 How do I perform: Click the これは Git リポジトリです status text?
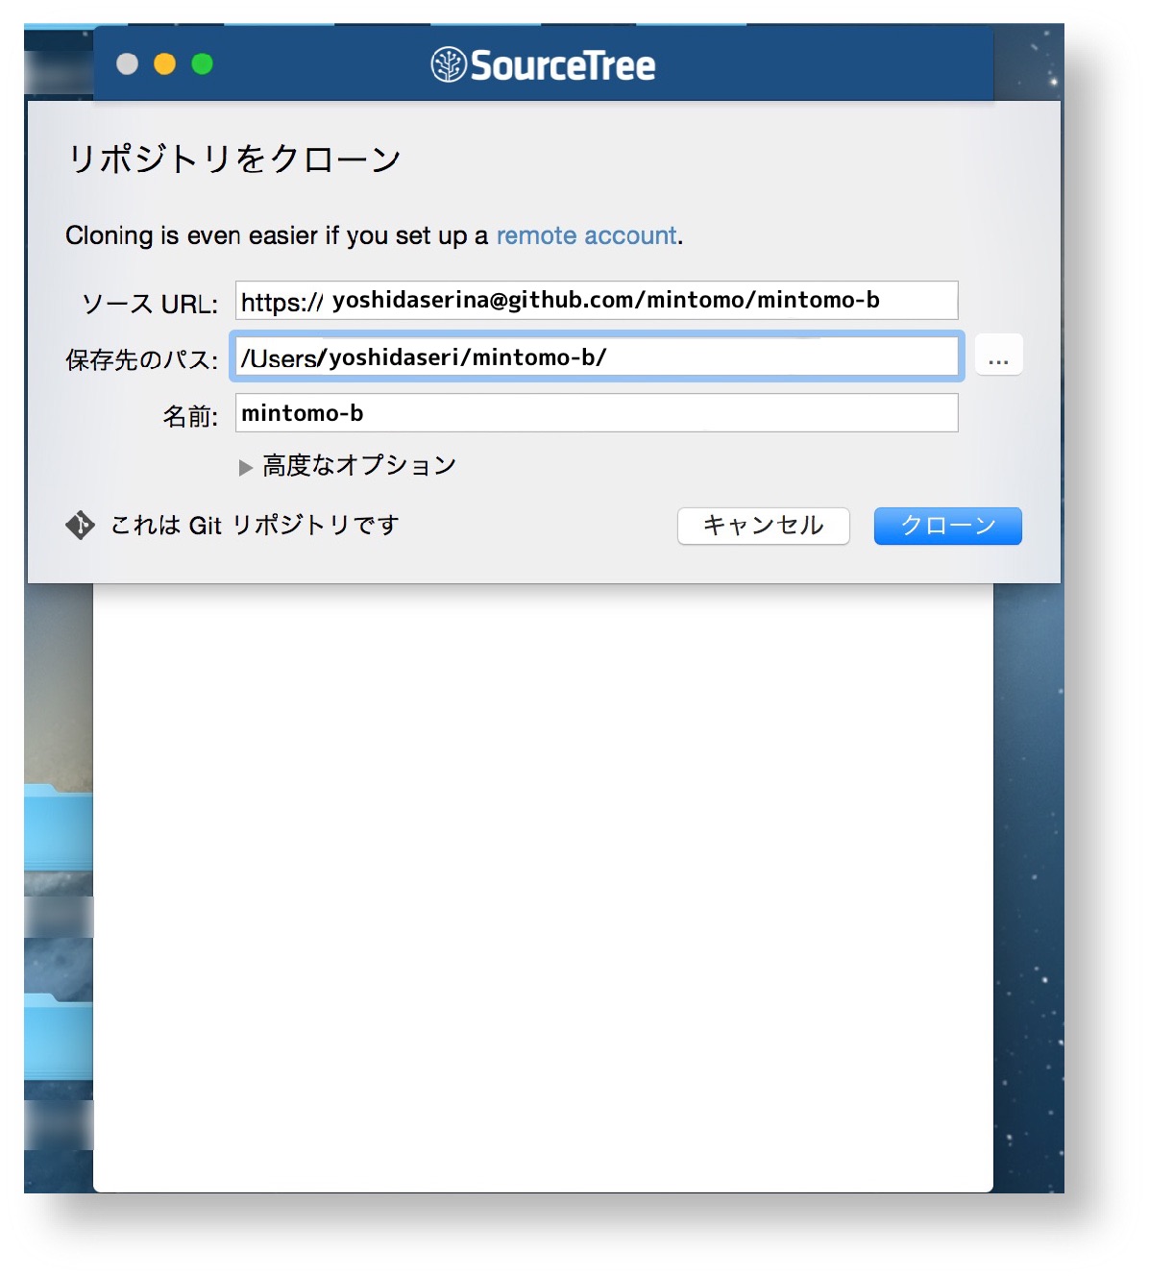(255, 525)
